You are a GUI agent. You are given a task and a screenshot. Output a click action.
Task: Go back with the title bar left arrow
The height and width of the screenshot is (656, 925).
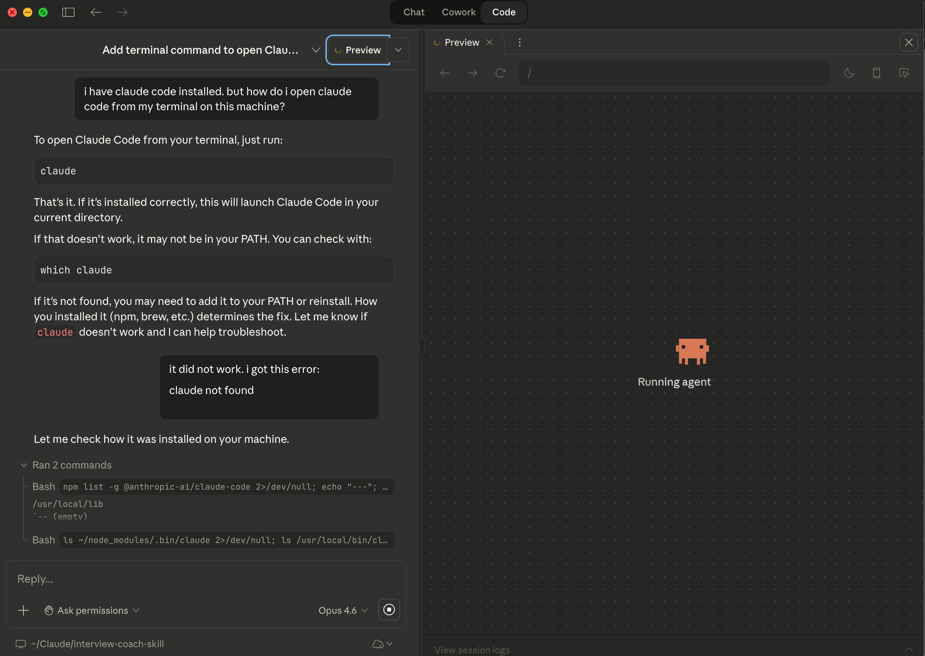pyautogui.click(x=96, y=12)
